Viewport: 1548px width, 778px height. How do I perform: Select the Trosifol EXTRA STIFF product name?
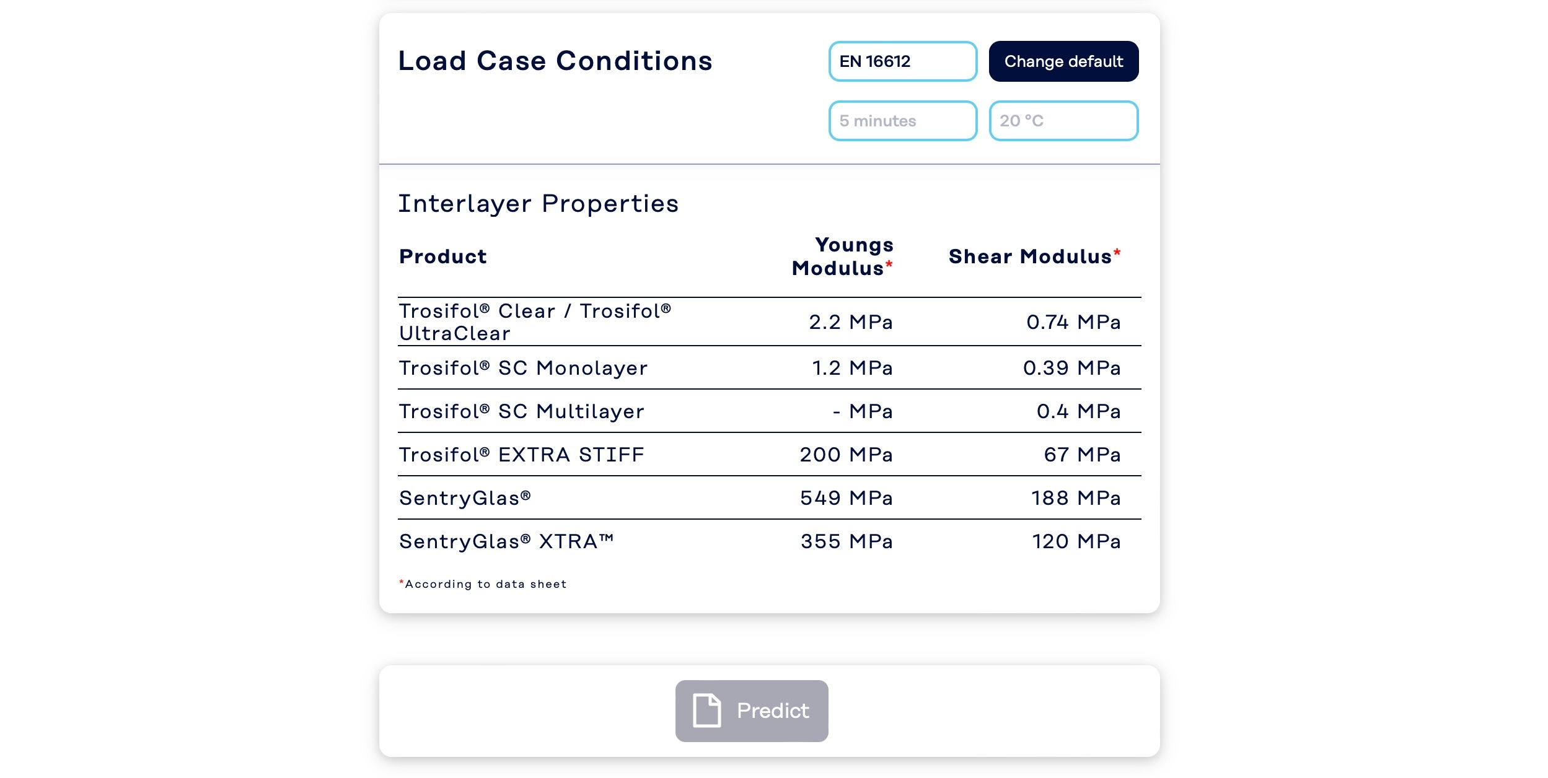[521, 455]
